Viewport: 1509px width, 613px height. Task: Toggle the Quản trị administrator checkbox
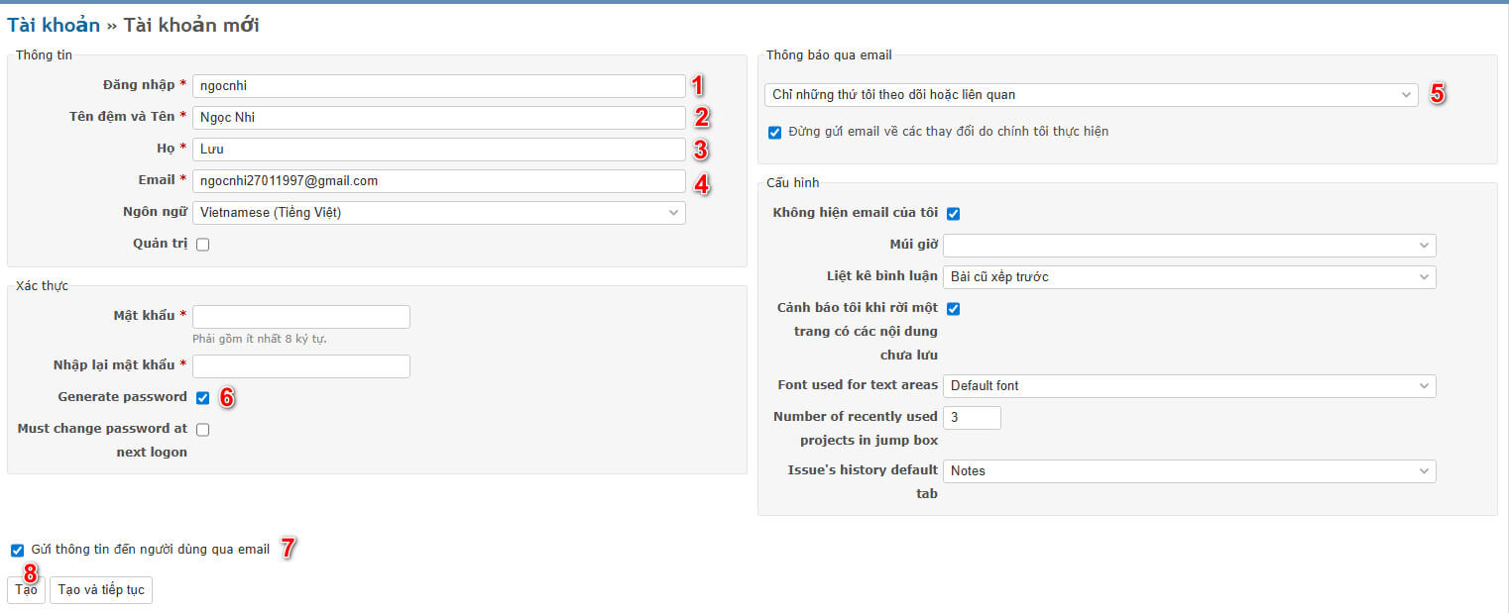point(203,245)
